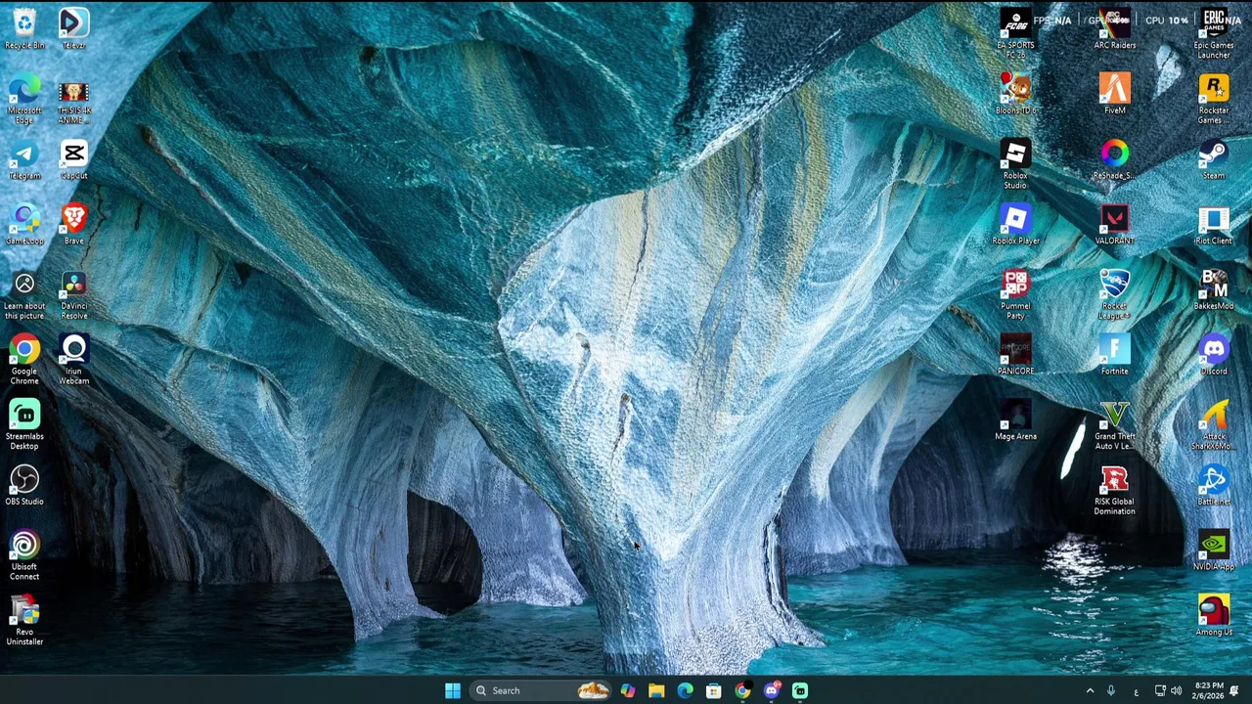This screenshot has height=704, width=1252.
Task: Open Mage Arena desktop shortcut
Action: (x=1015, y=420)
